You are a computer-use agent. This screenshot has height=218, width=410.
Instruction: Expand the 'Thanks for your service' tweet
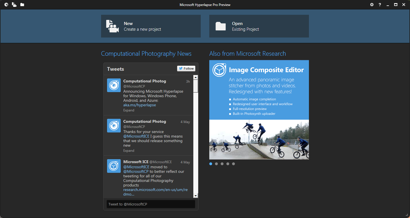pos(129,151)
